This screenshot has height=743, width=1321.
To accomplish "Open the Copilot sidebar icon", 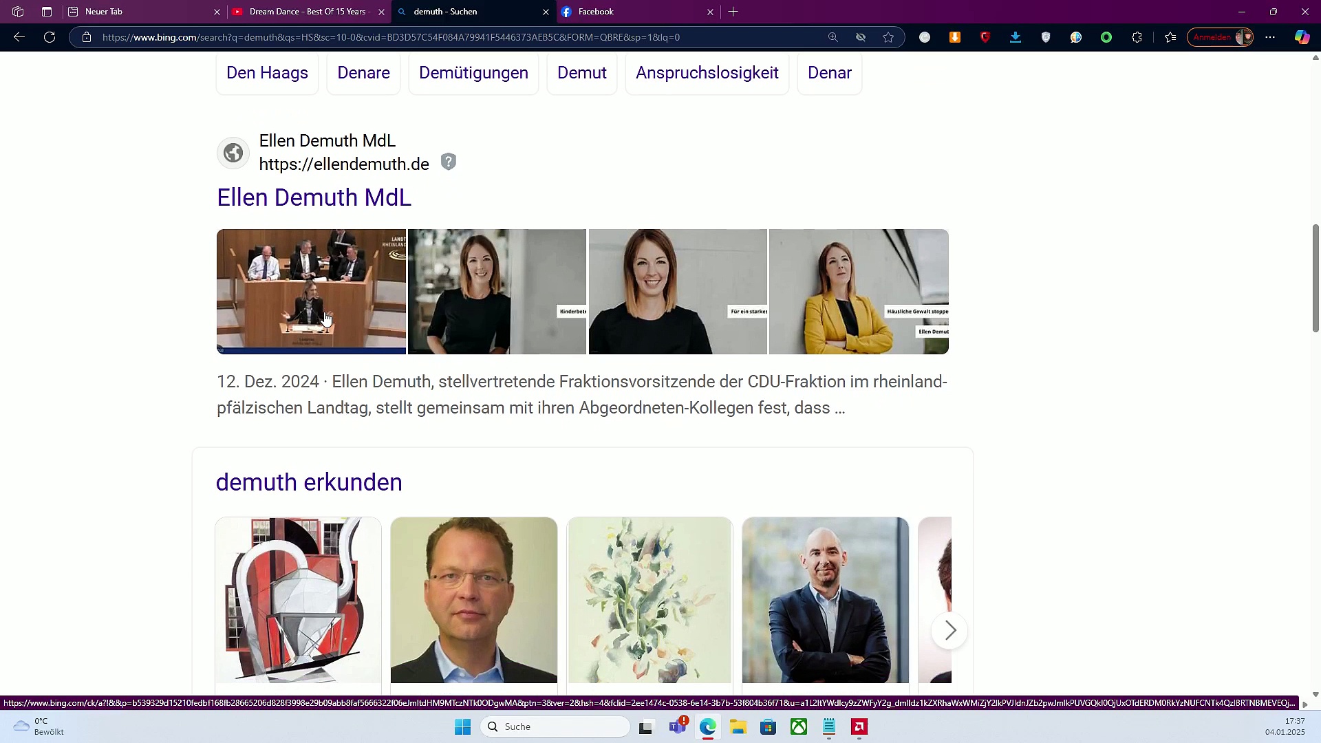I will pyautogui.click(x=1302, y=37).
